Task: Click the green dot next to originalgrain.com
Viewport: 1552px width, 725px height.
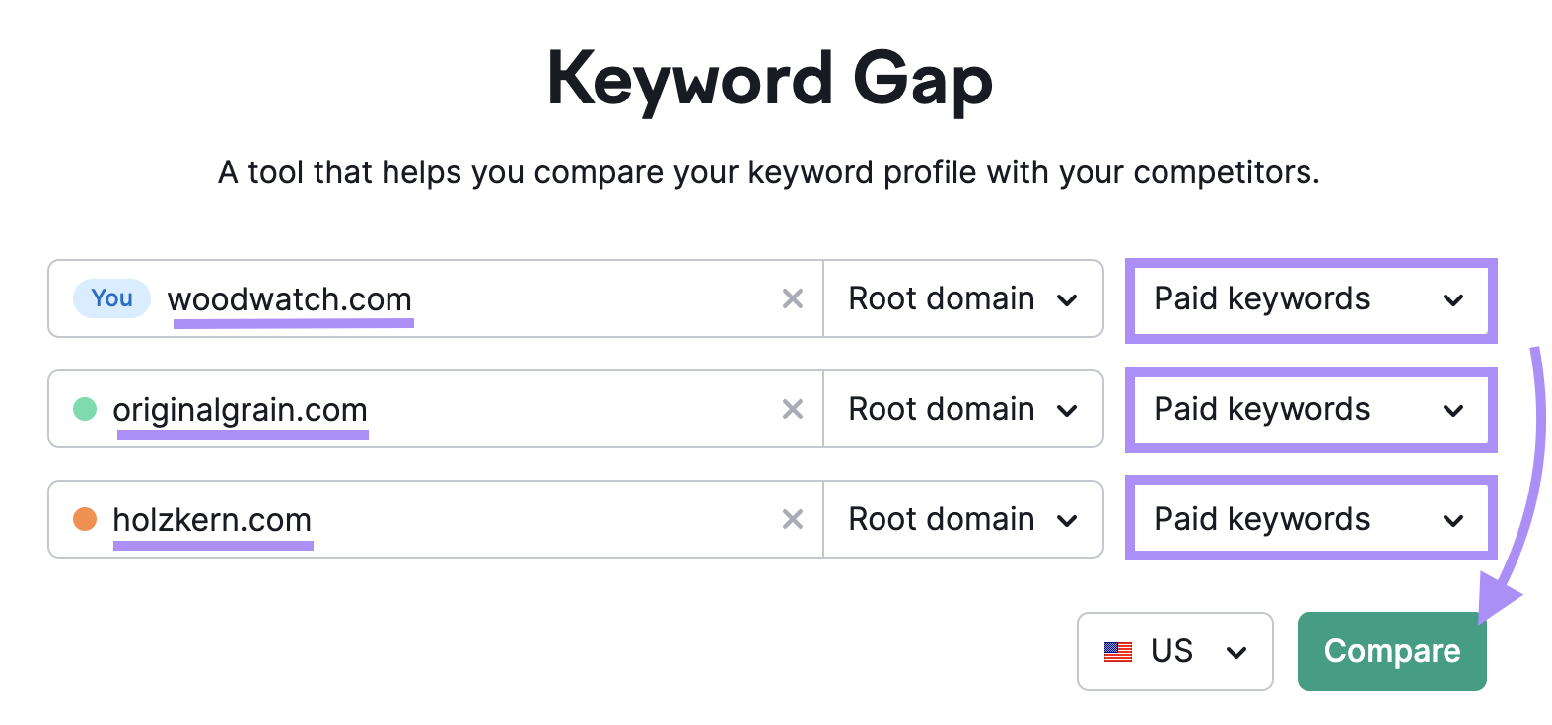Action: 86,409
